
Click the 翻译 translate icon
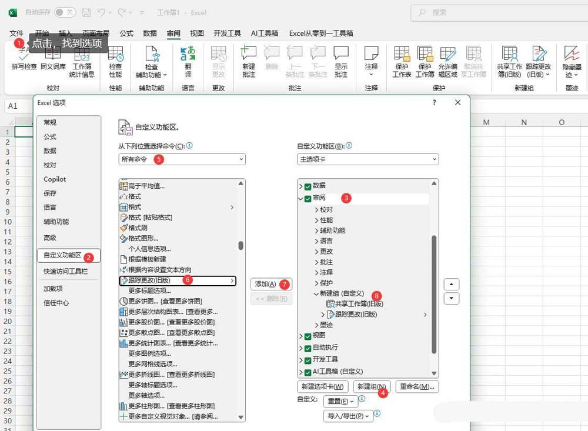point(188,59)
